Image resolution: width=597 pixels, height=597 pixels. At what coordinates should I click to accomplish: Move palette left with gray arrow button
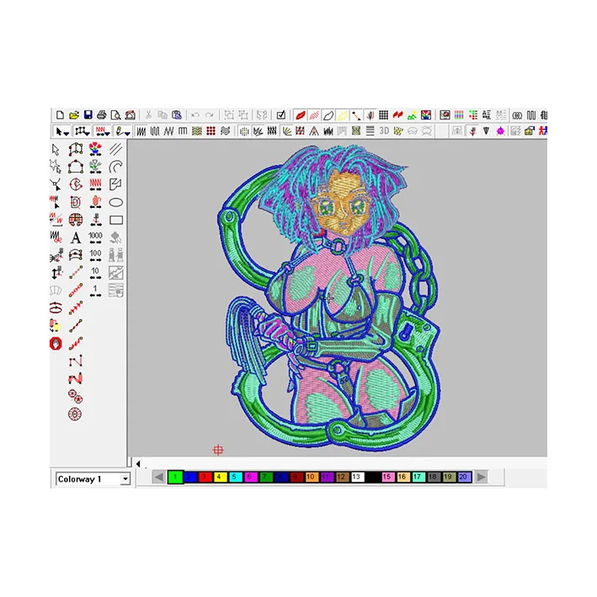coord(159,477)
